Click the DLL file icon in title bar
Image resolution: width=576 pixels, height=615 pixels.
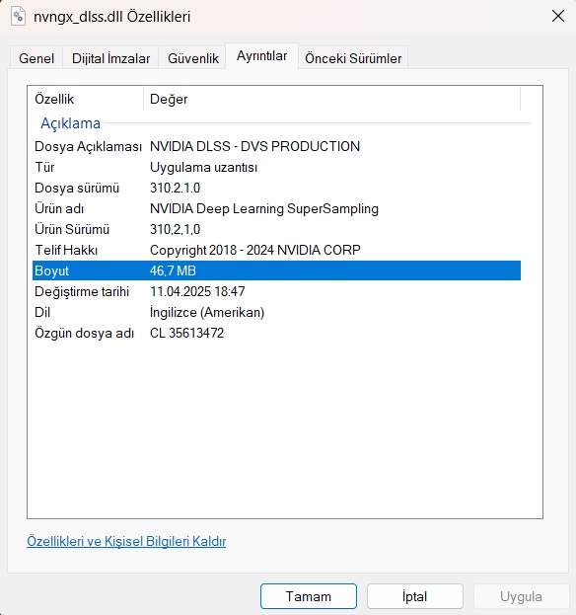pyautogui.click(x=18, y=17)
